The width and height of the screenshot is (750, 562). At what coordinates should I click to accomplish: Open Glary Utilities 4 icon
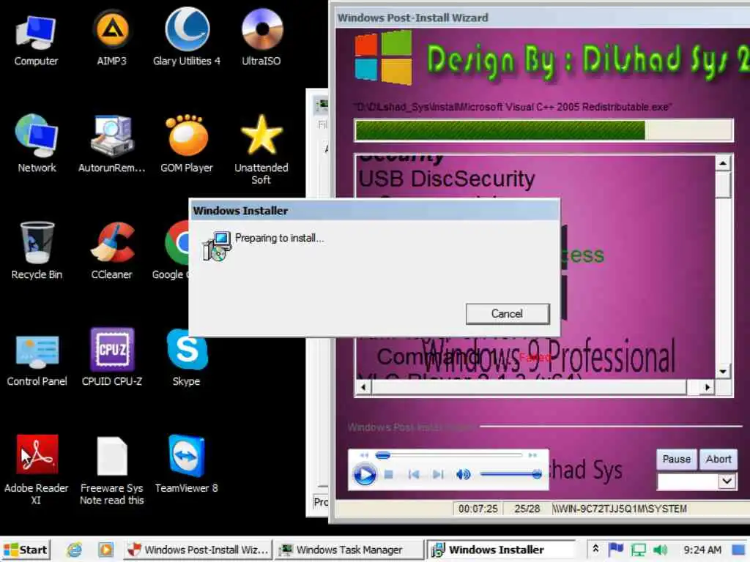click(187, 38)
